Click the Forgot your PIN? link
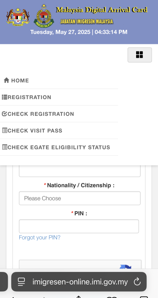Screen dimensions: 158x298 [x=40, y=237]
